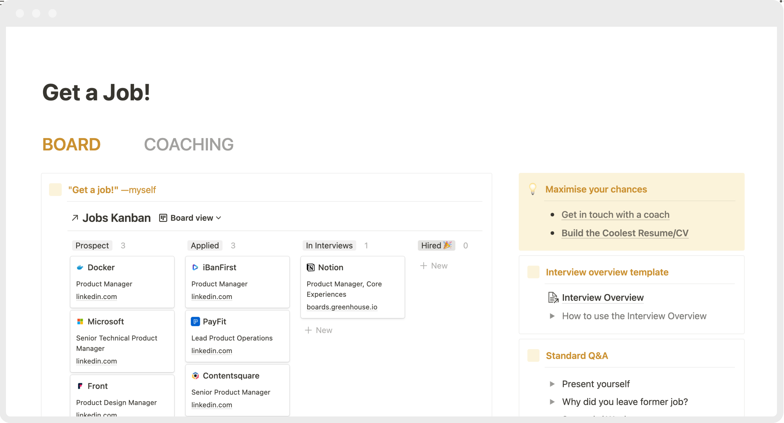Open linkedin.com link on iBanFirst card

point(212,297)
